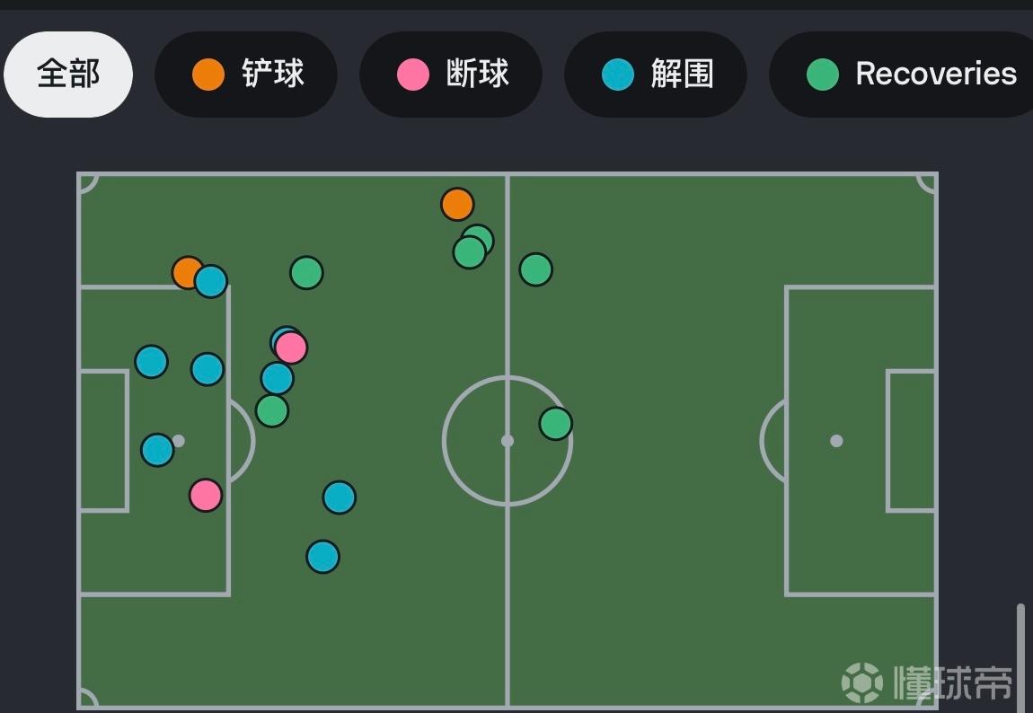Image resolution: width=1033 pixels, height=713 pixels.
Task: Click the lowest blue clearance marker
Action: [x=322, y=557]
